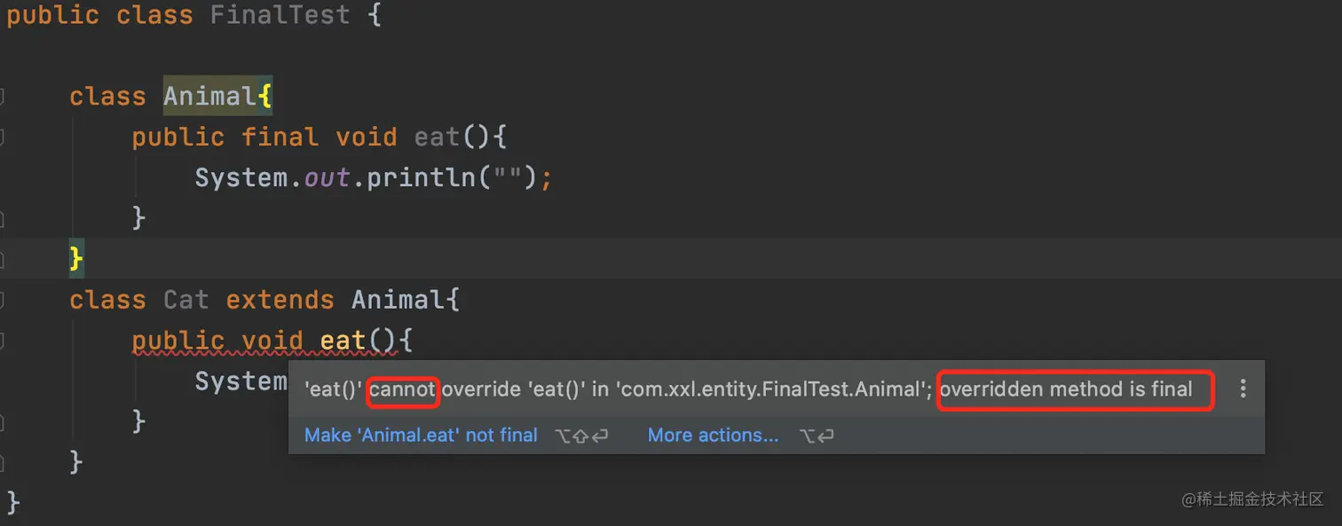The image size is (1342, 526).
Task: Select the extends keyword
Action: 280,300
